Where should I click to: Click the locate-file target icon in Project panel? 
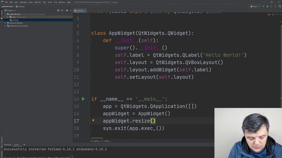click(x=58, y=11)
